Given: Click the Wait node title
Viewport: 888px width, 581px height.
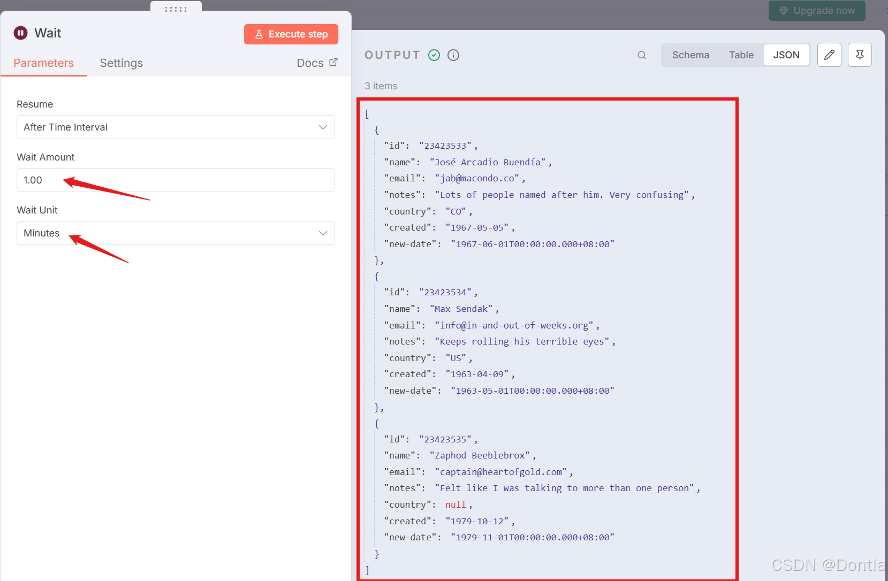Looking at the screenshot, I should [48, 33].
